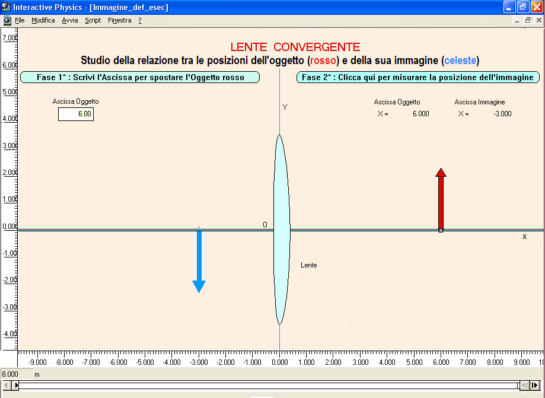The height and width of the screenshot is (398, 545).
Task: Open the Avvia menu
Action: [69, 20]
